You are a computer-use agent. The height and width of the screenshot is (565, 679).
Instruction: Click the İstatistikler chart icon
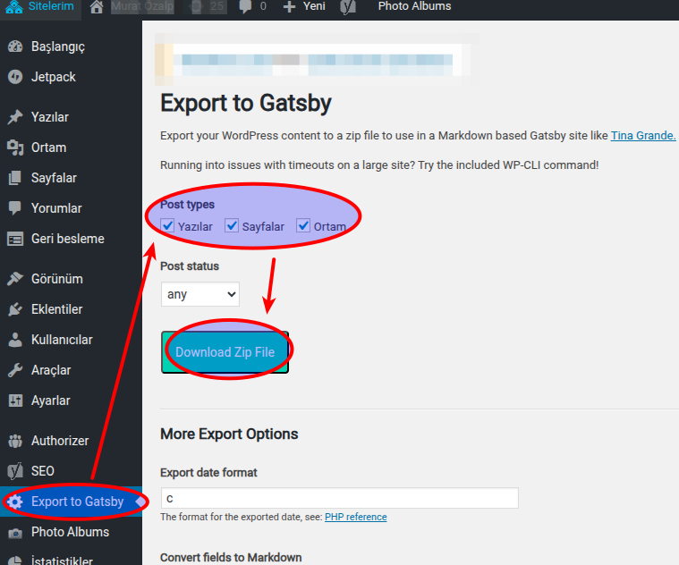(x=15, y=561)
